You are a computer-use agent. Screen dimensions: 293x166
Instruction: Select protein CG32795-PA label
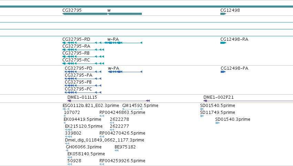click(x=79, y=75)
